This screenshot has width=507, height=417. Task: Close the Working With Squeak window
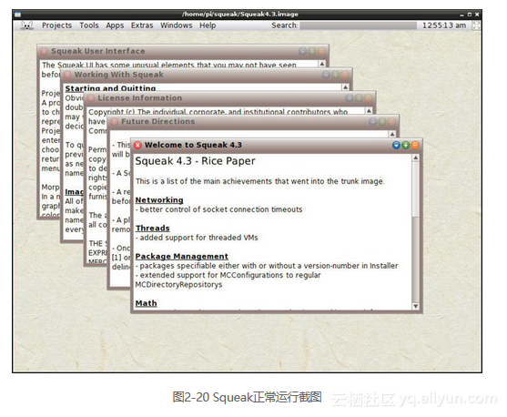(67, 75)
